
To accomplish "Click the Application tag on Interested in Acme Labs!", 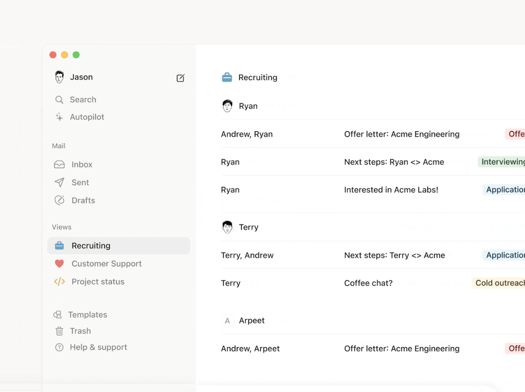I will [x=504, y=189].
